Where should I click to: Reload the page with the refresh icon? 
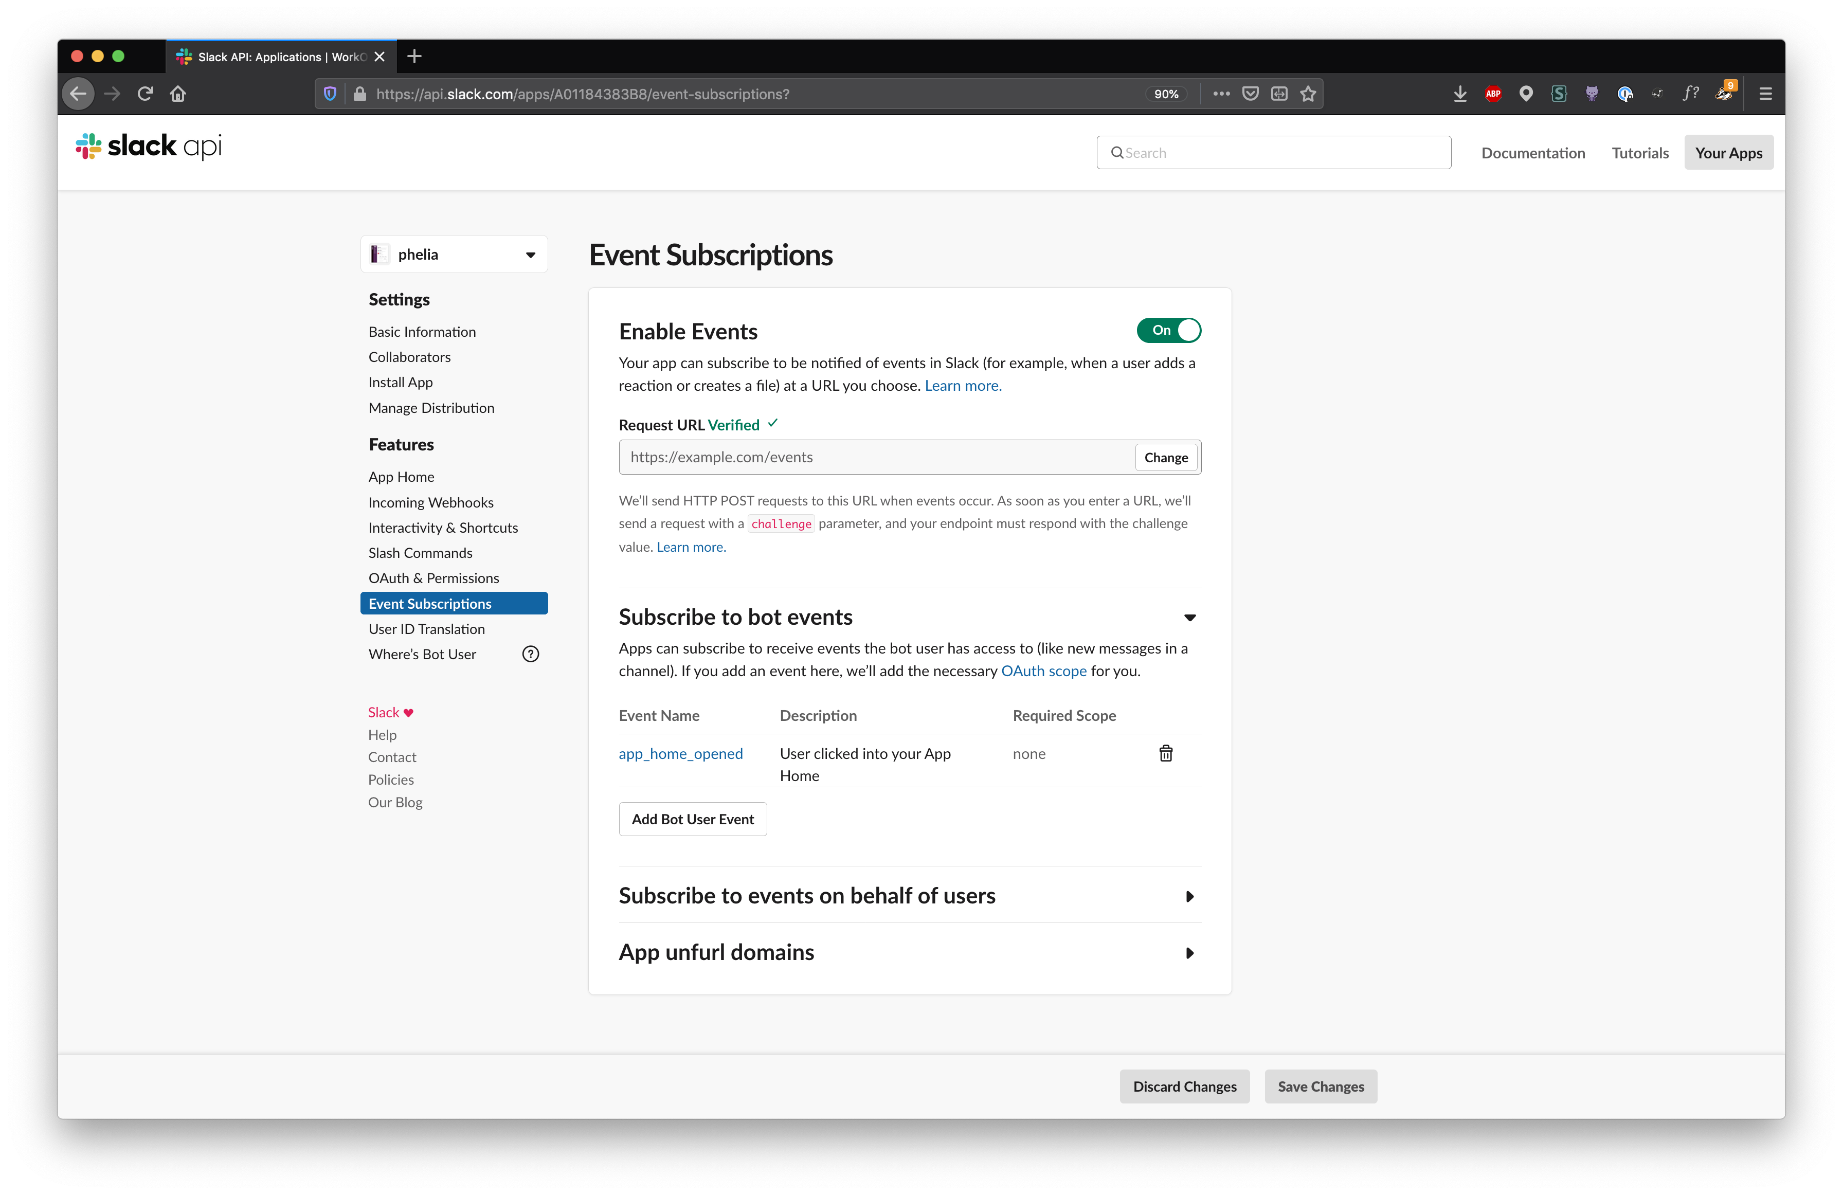145,94
